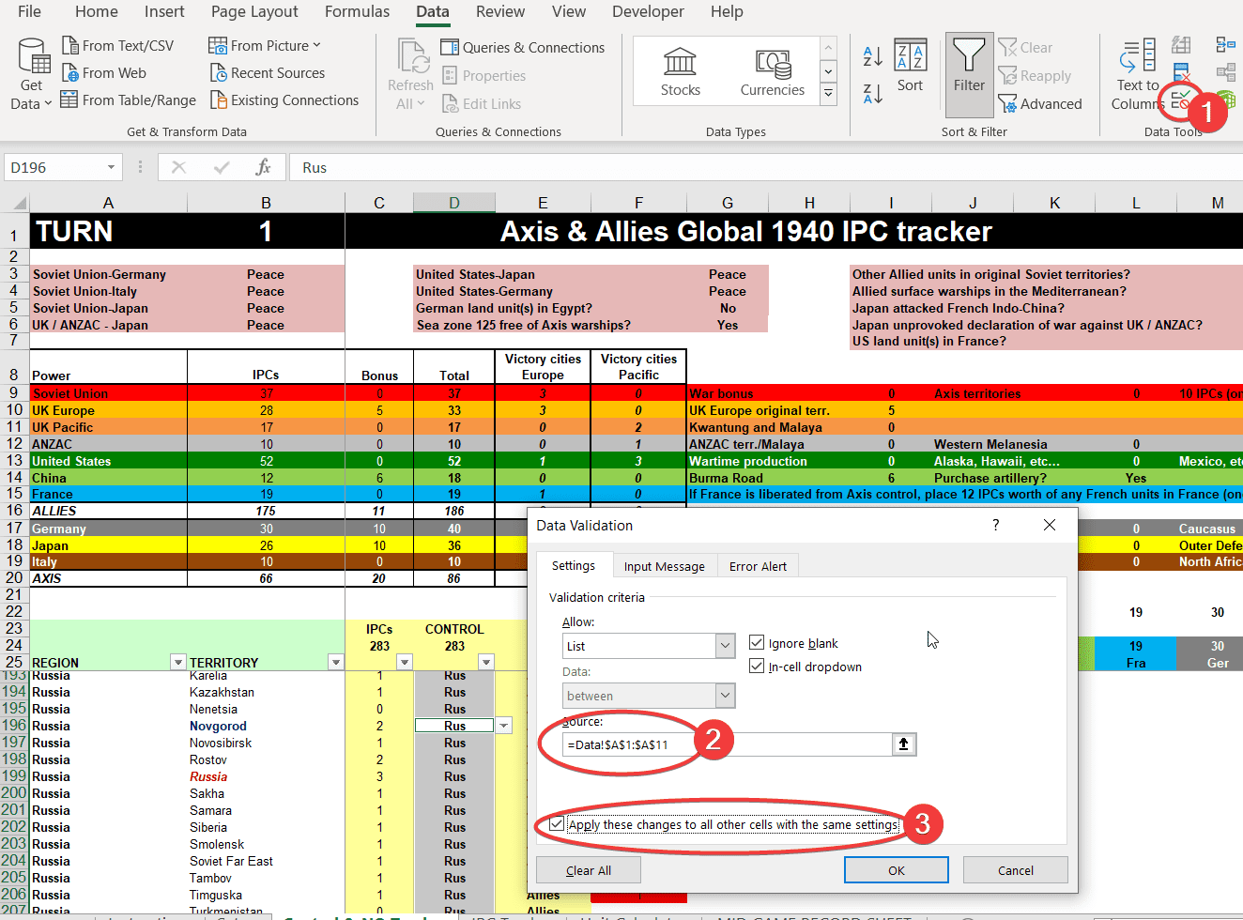Select the Currencies data type
1243x920 pixels.
772,70
